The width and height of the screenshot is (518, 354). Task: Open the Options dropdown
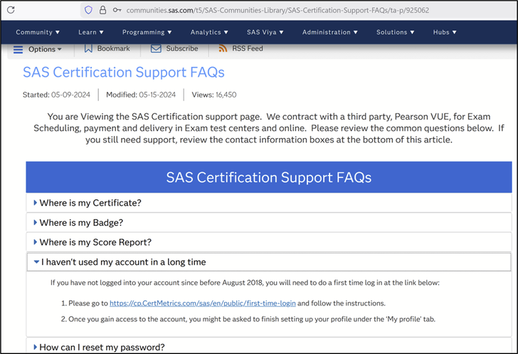tap(45, 49)
